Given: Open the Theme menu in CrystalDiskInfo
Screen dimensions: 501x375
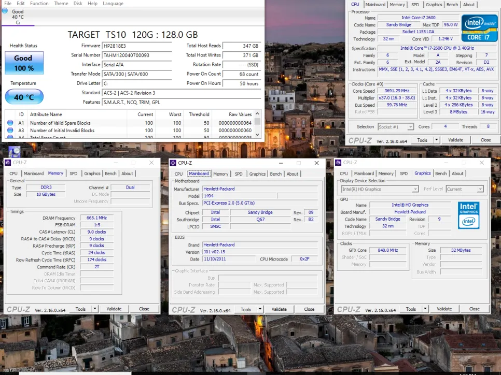Looking at the screenshot, I should click(61, 4).
